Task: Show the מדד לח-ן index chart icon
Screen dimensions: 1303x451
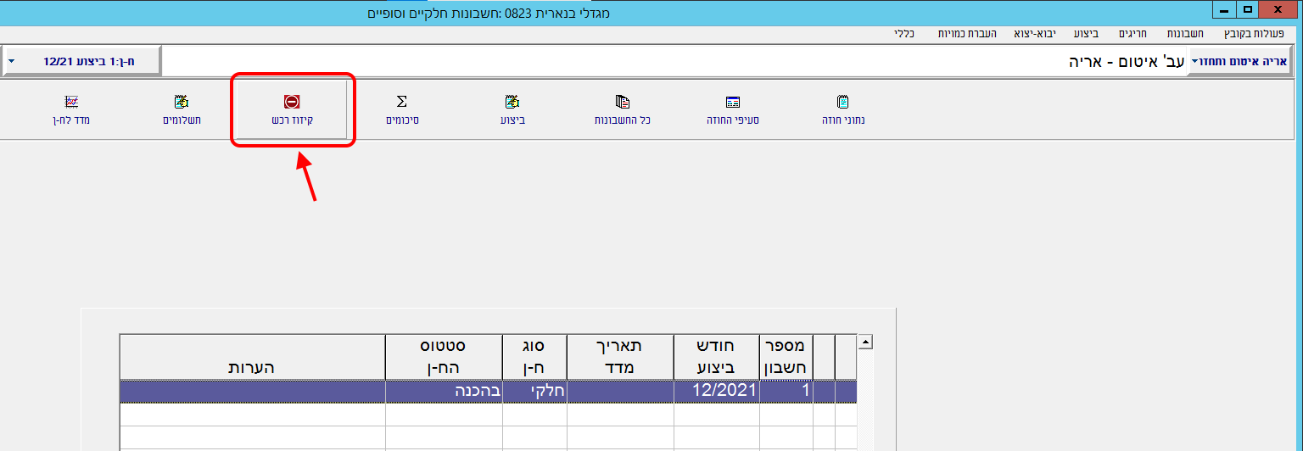Action: click(71, 103)
